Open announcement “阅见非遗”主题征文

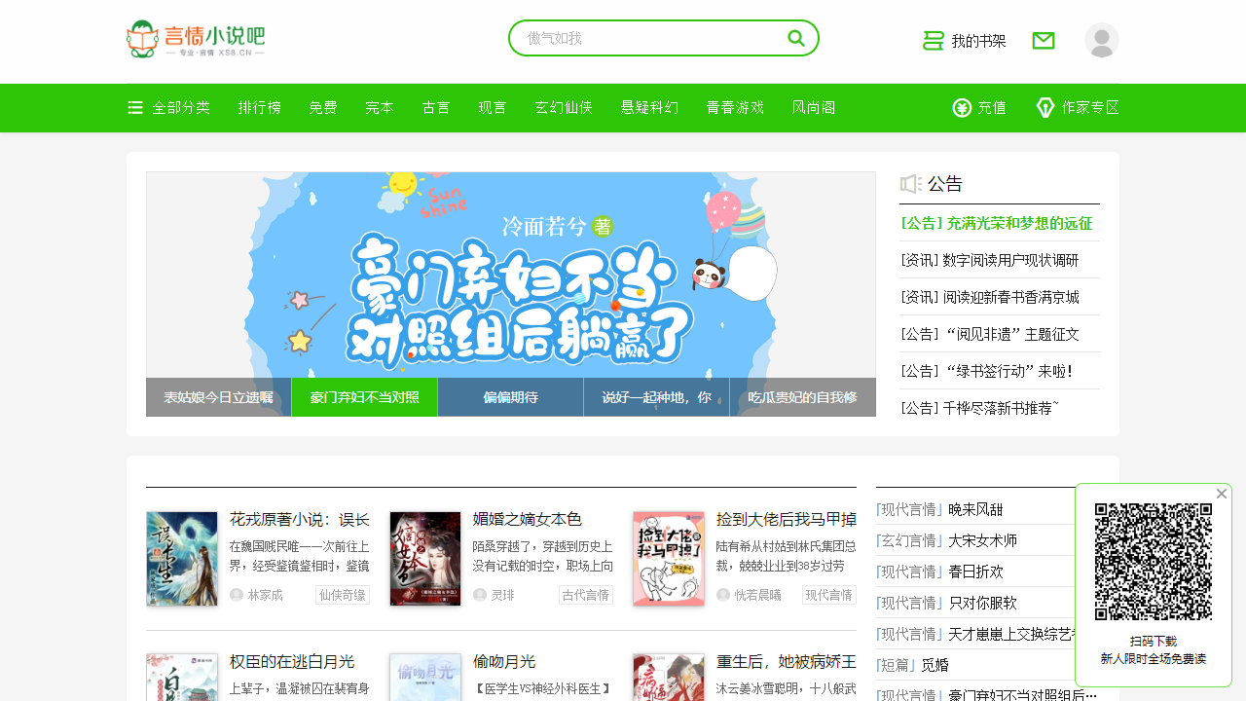coord(990,334)
